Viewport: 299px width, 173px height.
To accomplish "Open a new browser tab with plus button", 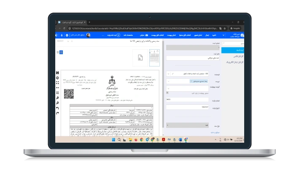I will [x=89, y=22].
